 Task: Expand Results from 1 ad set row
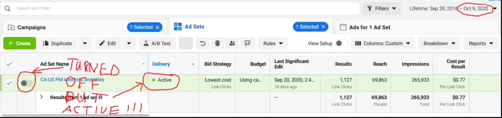point(41,97)
